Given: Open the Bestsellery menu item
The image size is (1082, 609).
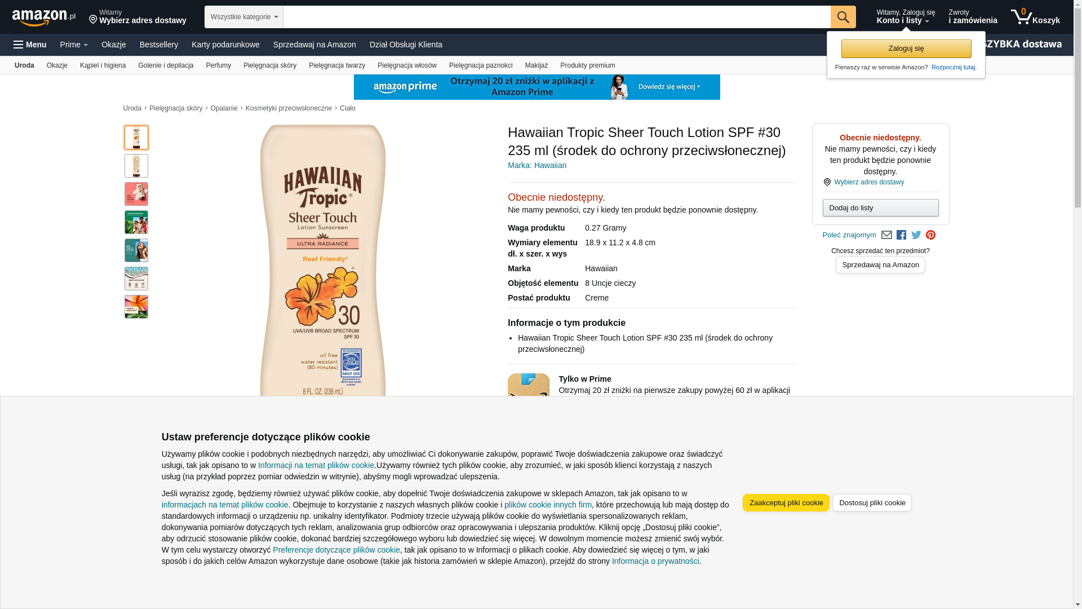Looking at the screenshot, I should (x=159, y=45).
